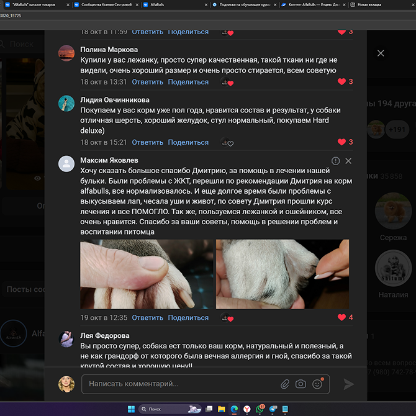The height and width of the screenshot is (416, 416).
Task: Click Ответить under Максим Яковлев's comment
Action: pos(148,318)
